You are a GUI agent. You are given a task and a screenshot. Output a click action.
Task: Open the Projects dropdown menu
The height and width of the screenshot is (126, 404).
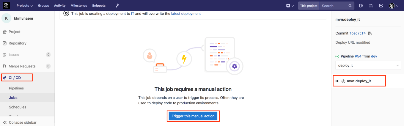25,6
